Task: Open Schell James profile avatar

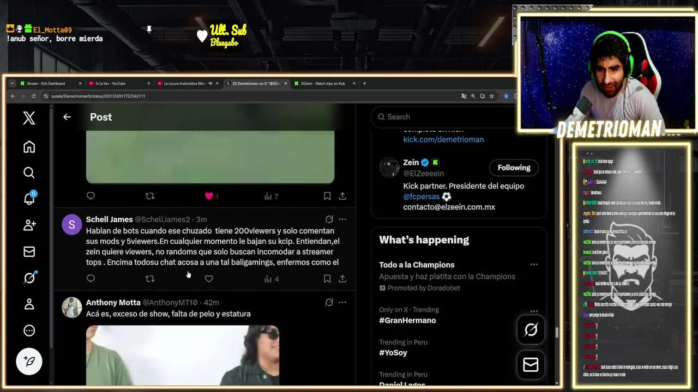Action: [x=71, y=224]
